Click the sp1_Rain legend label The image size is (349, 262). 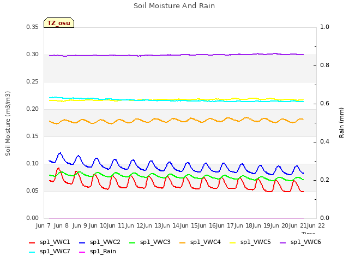pyautogui.click(x=103, y=251)
